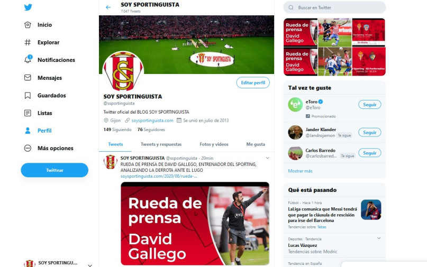
Task: Go back with the left arrow
Action: click(x=108, y=7)
